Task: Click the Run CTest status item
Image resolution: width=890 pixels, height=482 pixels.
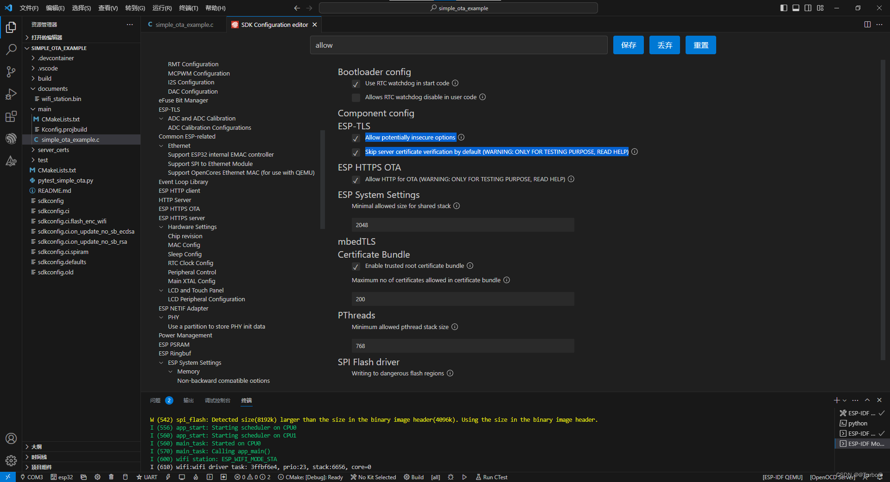Action: (x=491, y=477)
